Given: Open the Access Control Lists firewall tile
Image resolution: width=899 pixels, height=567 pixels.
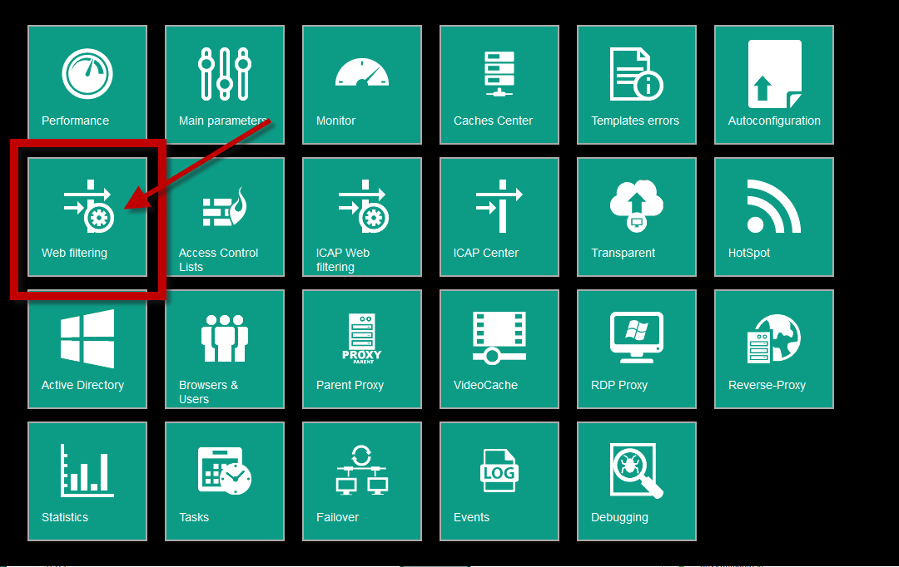Looking at the screenshot, I should pos(225,217).
